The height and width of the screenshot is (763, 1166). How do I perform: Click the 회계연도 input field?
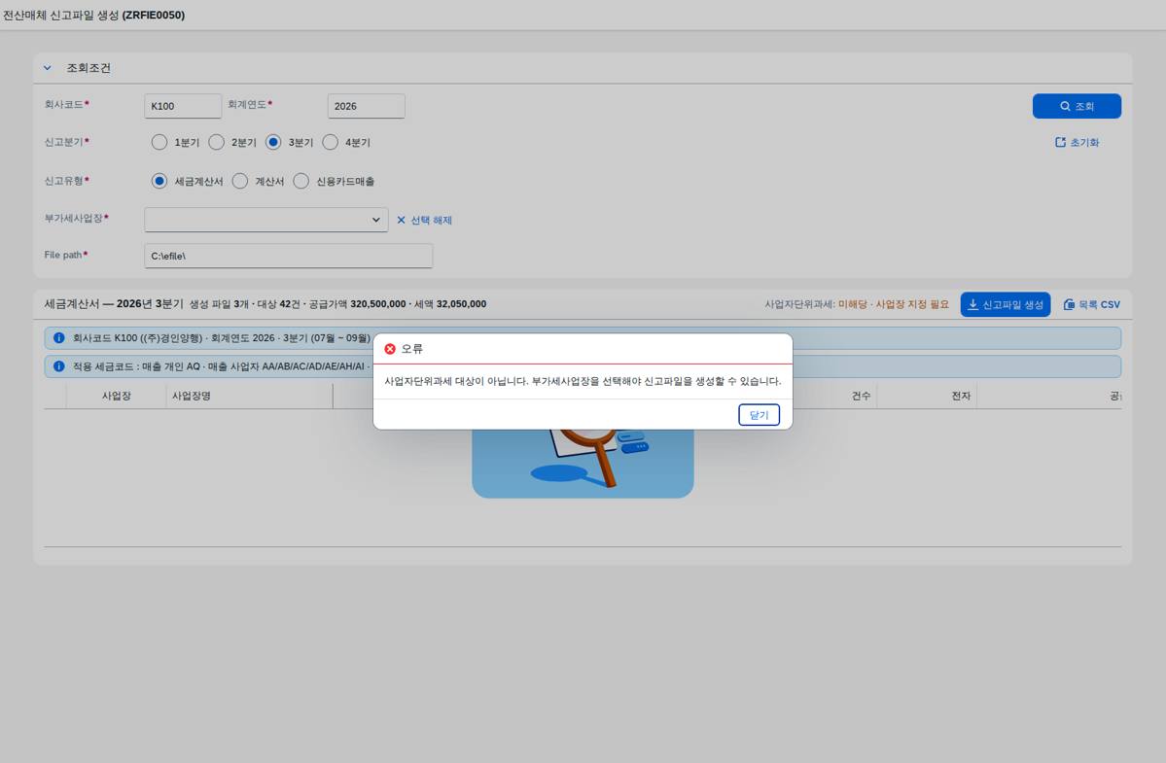(x=366, y=106)
